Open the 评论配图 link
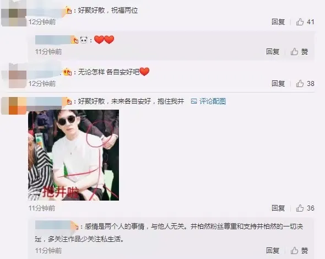This screenshot has height=259, width=325. coord(213,101)
